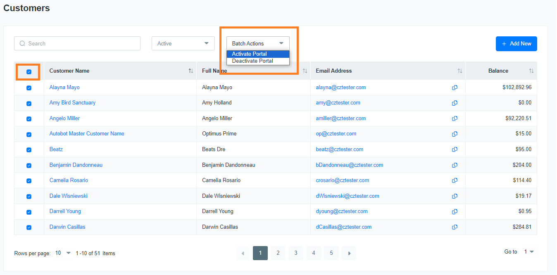Open Angelo Miller customer link
This screenshot has width=557, height=275.
coord(64,119)
